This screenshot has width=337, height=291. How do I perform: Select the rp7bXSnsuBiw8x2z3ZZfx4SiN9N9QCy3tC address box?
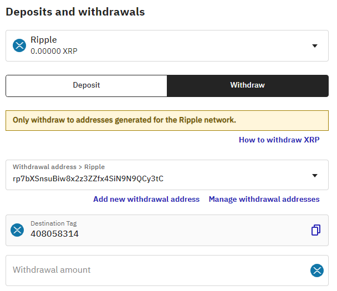(167, 175)
